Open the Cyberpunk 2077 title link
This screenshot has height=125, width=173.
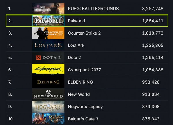click(x=84, y=70)
